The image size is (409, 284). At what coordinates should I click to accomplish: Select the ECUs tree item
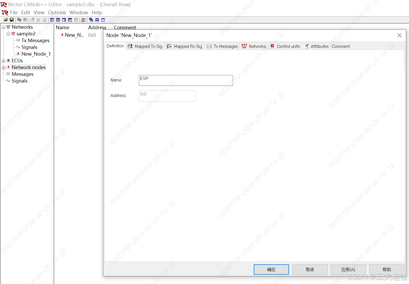[x=17, y=61]
